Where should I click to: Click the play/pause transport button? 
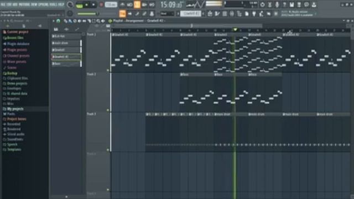pos(86,5)
